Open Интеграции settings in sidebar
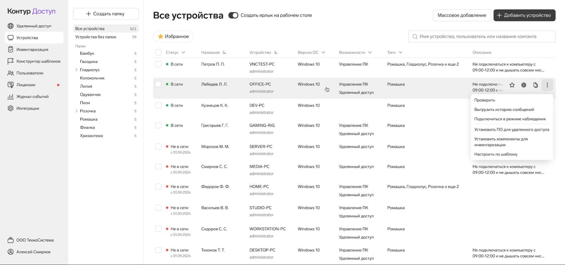 click(28, 108)
